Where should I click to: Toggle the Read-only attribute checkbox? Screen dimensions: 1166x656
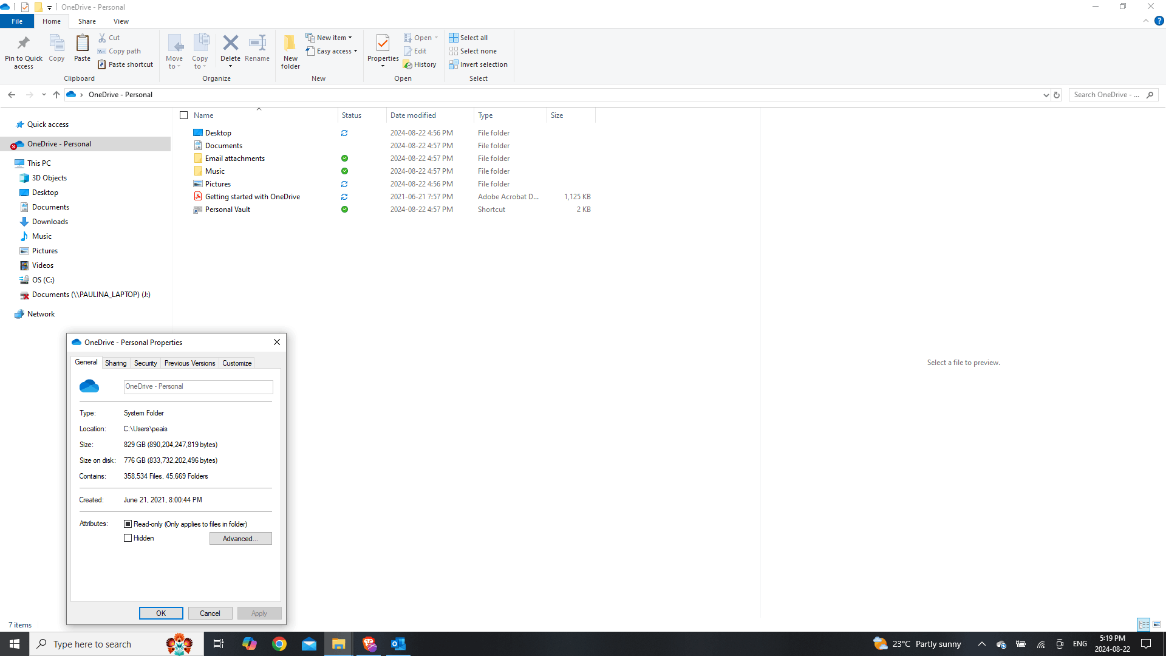[x=128, y=524]
